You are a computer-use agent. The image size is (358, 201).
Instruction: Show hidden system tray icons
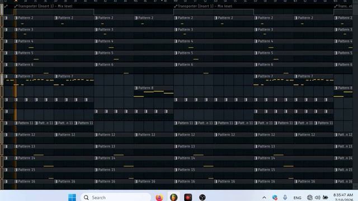[x=264, y=198]
